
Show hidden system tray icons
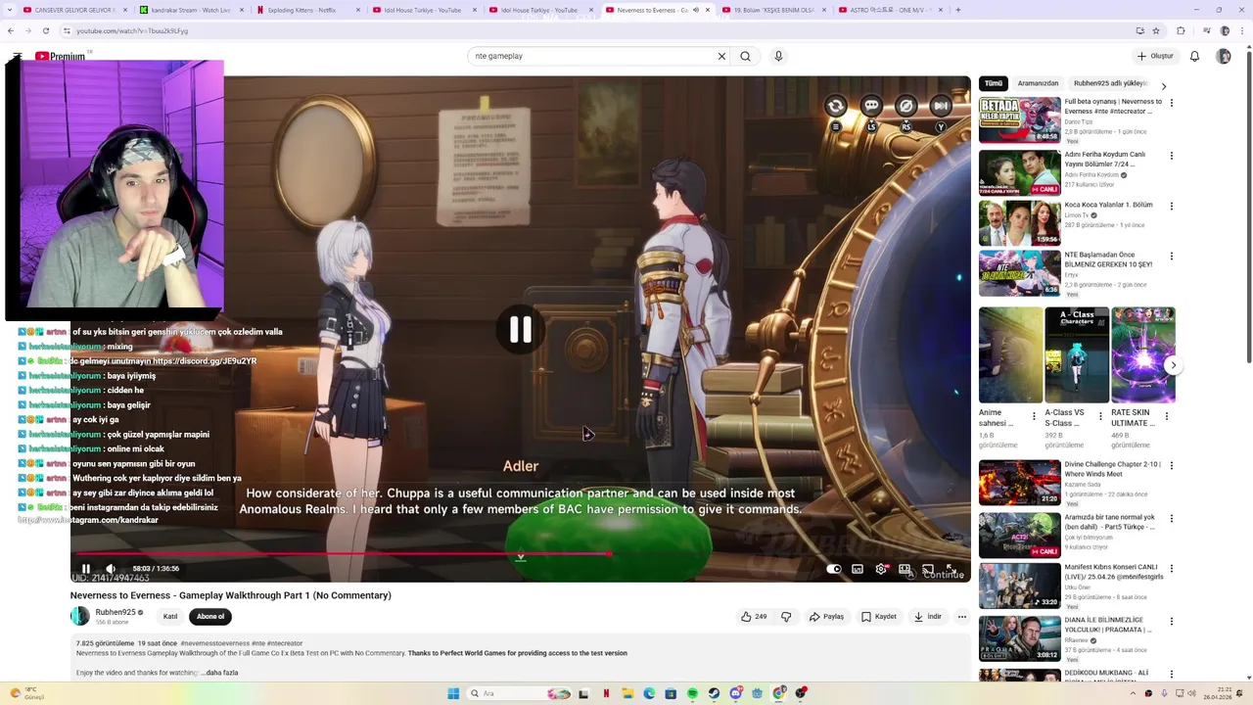1134,693
